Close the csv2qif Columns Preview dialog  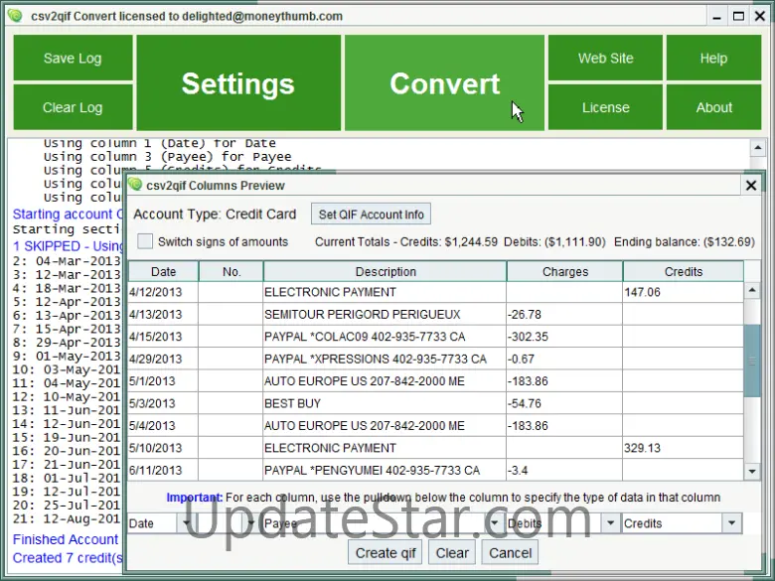pyautogui.click(x=751, y=186)
